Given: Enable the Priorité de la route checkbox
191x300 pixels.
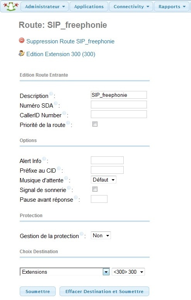Looking at the screenshot, I should point(95,124).
